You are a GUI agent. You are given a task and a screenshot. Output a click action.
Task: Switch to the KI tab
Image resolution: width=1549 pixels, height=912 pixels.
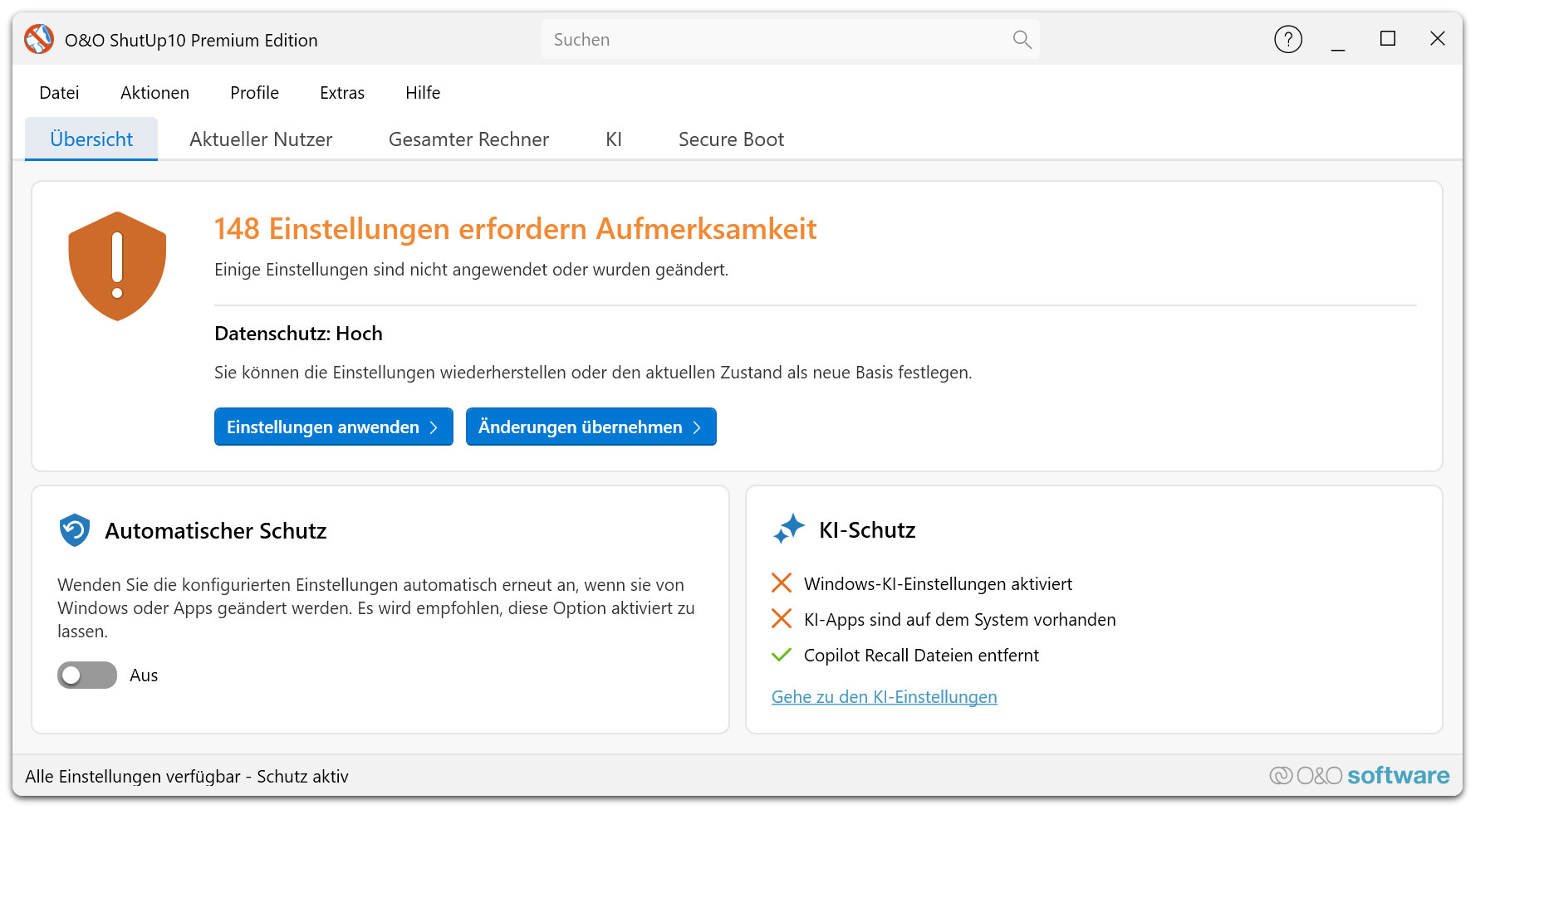[x=614, y=139]
